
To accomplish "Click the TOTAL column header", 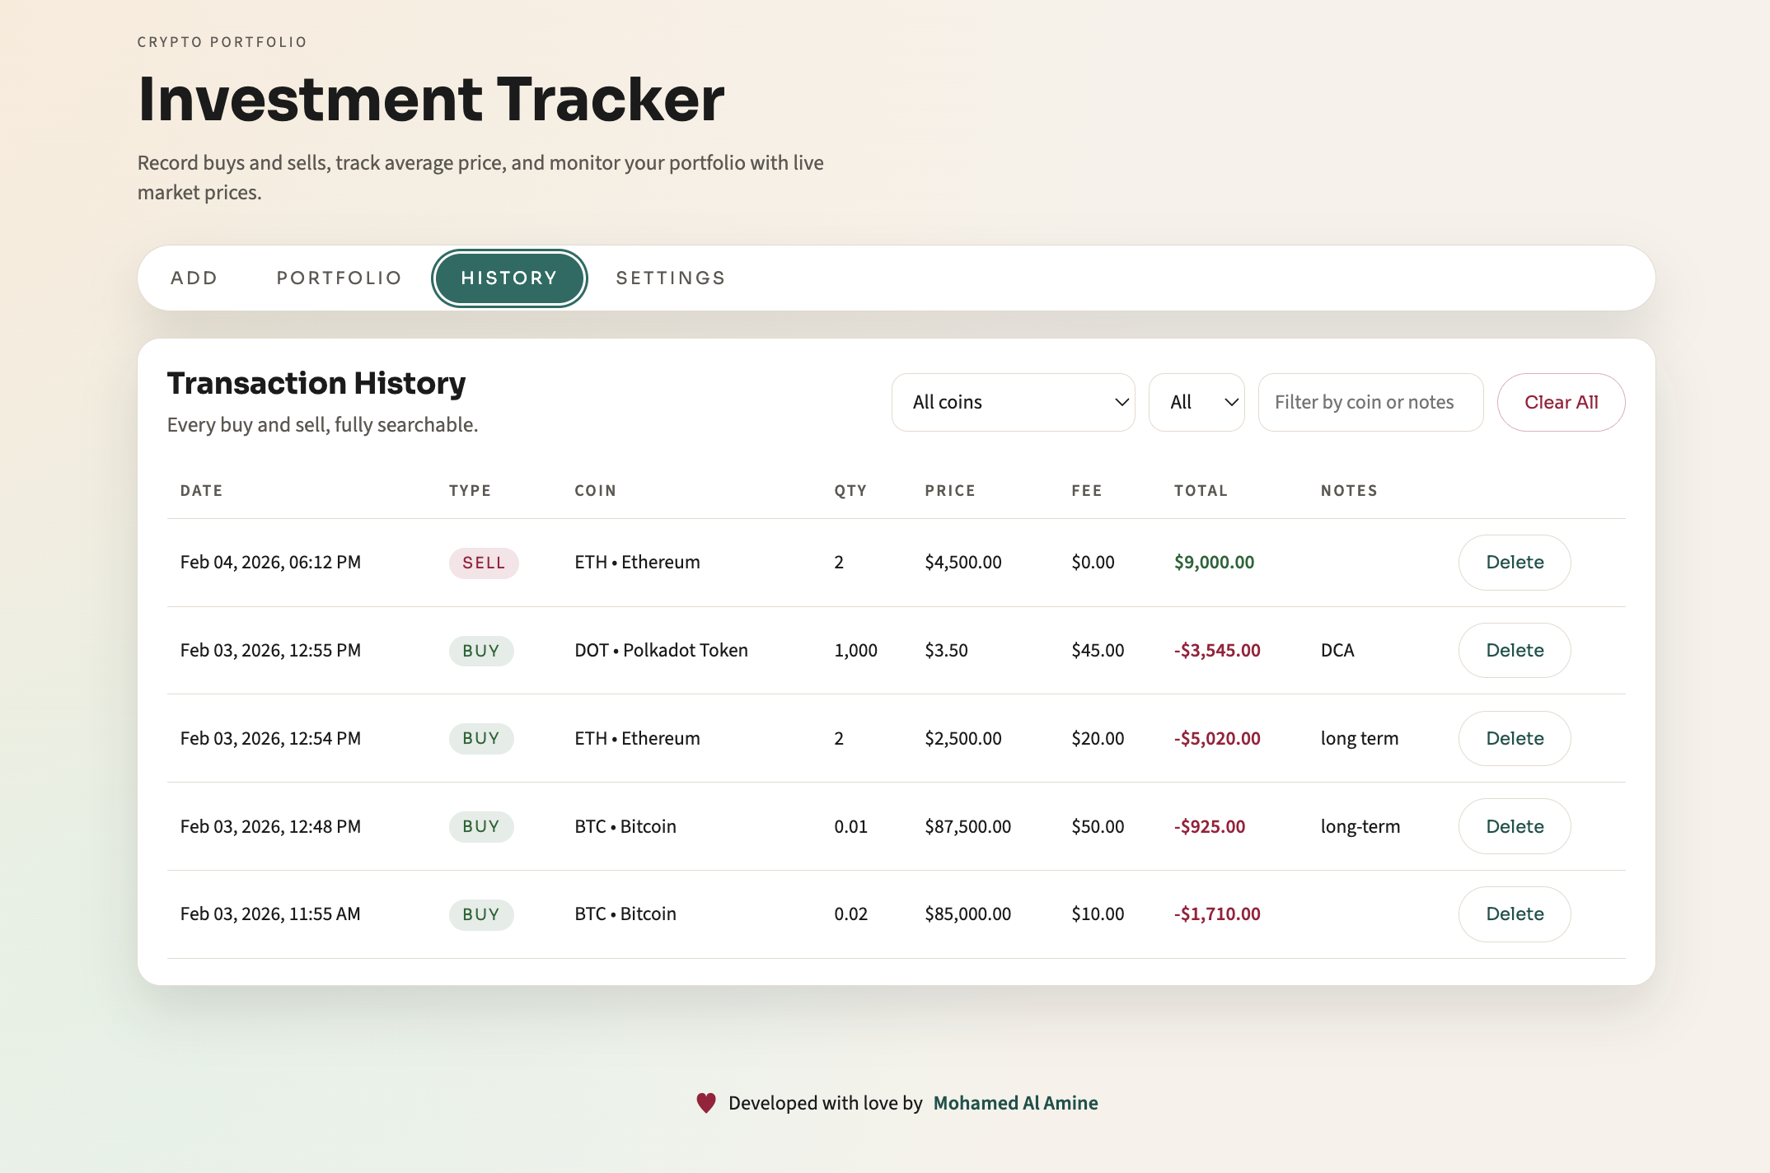I will point(1201,489).
